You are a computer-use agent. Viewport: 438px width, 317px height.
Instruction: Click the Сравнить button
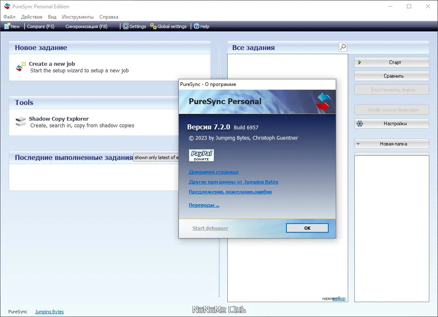point(392,76)
